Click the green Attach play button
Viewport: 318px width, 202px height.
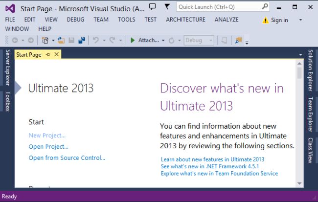click(133, 41)
